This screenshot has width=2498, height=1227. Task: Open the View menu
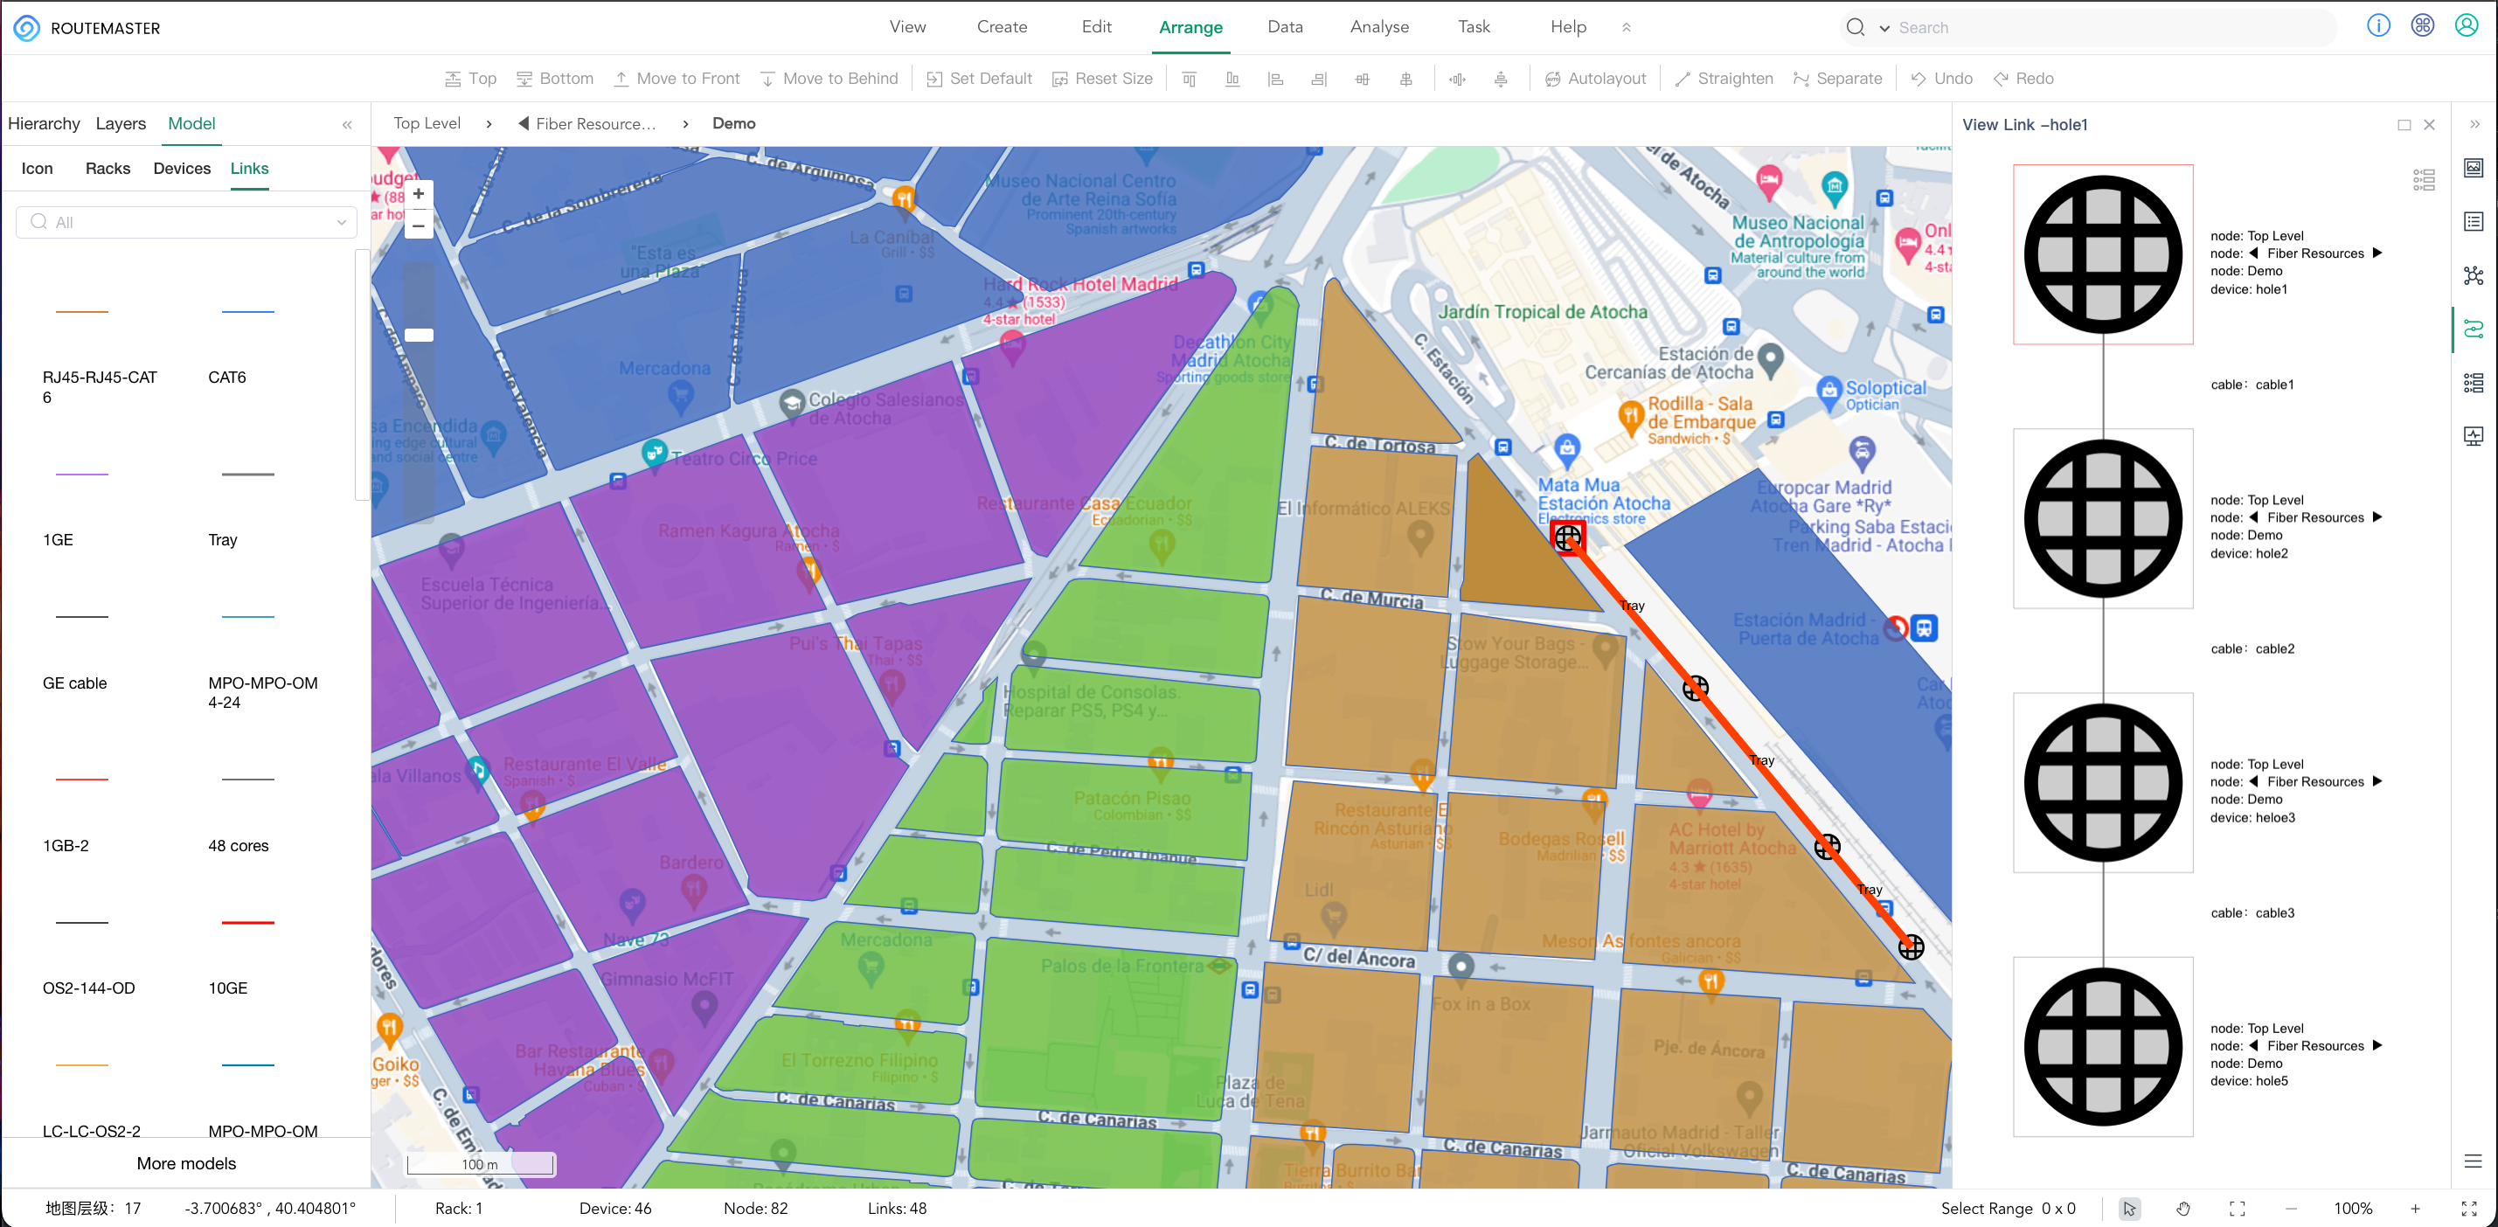(x=907, y=27)
